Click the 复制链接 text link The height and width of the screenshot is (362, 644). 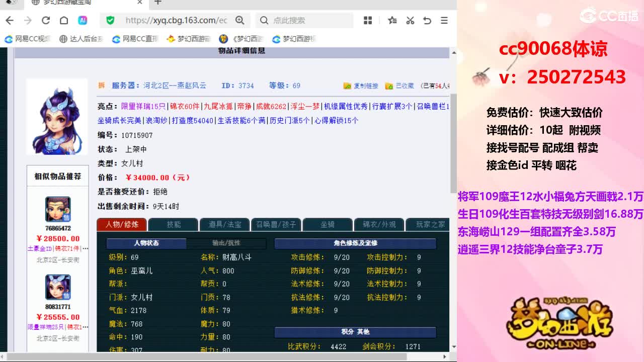[366, 86]
